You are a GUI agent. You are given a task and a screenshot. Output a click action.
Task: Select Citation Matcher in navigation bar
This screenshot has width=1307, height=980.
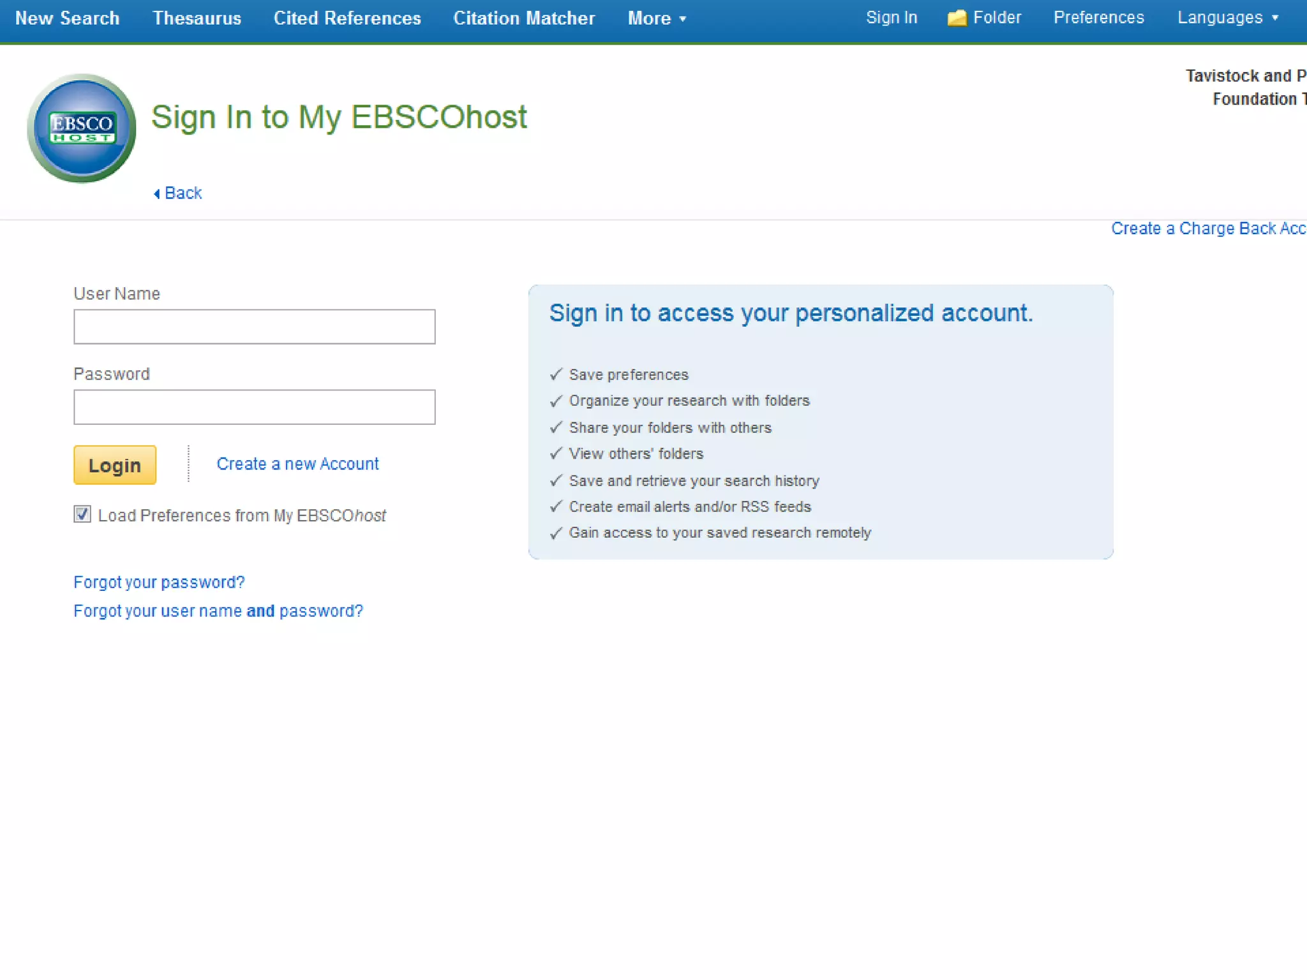[524, 19]
